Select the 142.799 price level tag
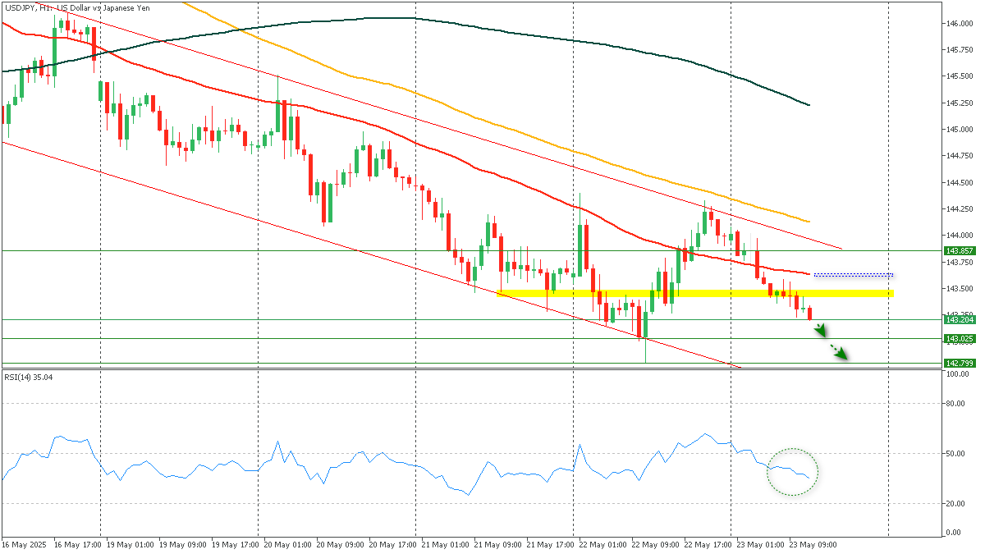 coord(960,363)
